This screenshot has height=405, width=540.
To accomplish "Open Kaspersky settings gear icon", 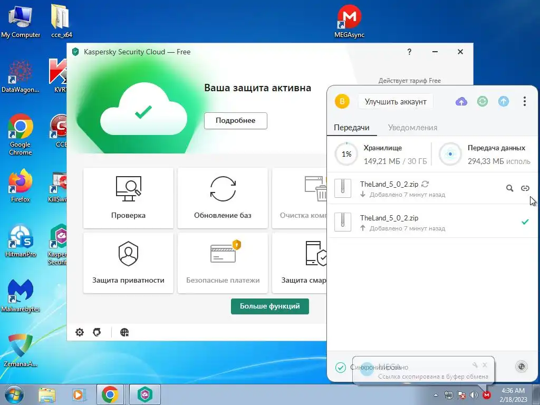I will [x=80, y=332].
